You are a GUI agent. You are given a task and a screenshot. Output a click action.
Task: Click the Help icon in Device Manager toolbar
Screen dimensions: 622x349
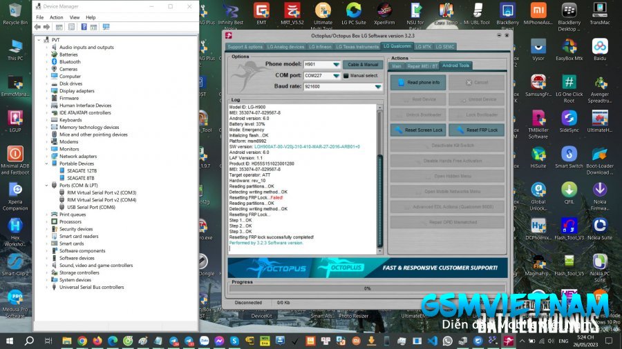[x=84, y=27]
